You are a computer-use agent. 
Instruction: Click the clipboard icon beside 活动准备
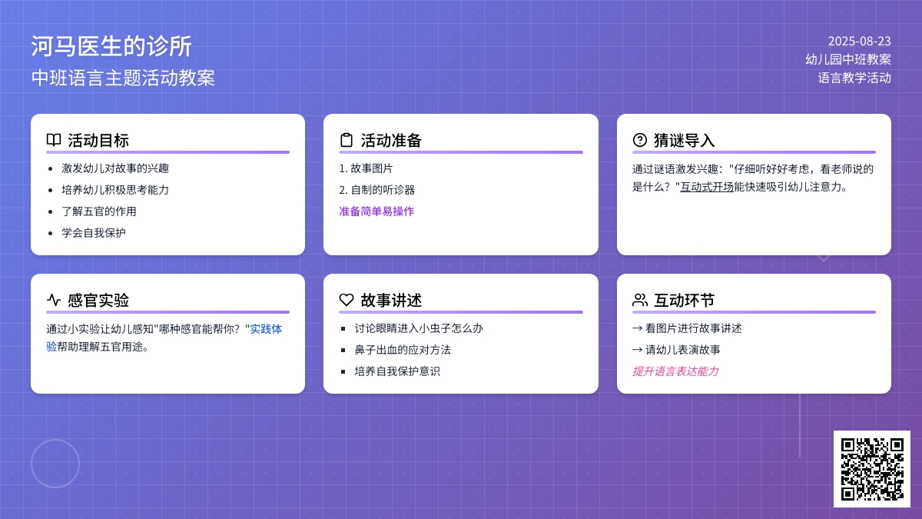(347, 140)
